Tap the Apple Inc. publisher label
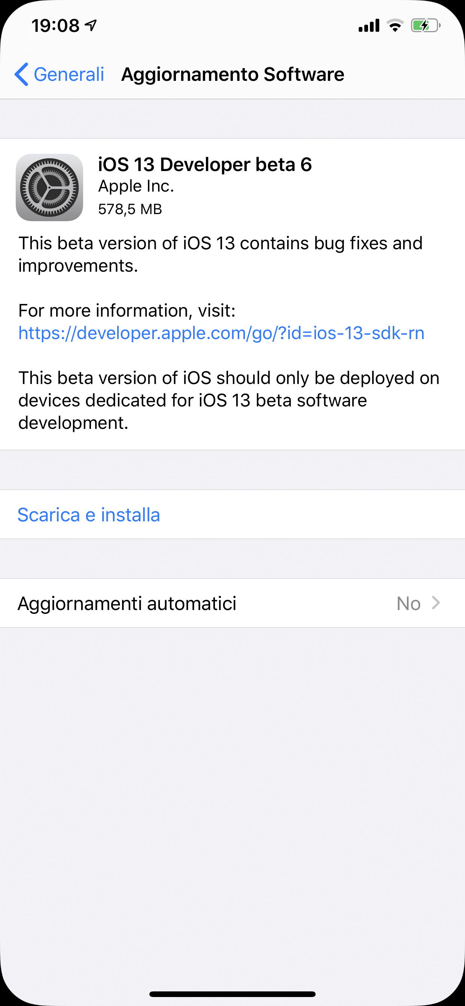This screenshot has height=1006, width=465. click(136, 186)
